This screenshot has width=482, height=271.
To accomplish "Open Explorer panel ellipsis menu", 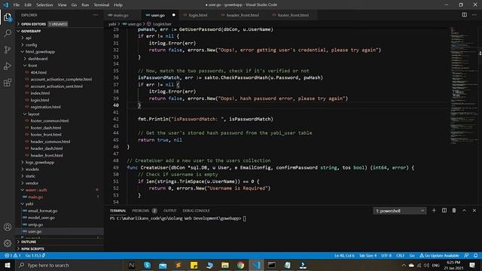I will [x=96, y=15].
